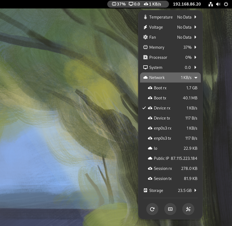
Task: Toggle Session rx sensor display
Action: tap(170, 168)
